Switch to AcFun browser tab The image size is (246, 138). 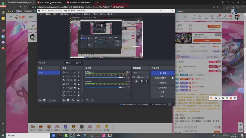click(x=50, y=2)
